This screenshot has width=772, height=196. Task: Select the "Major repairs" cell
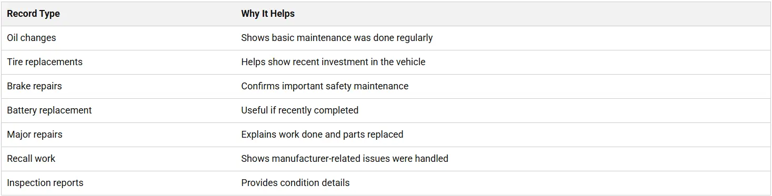pyautogui.click(x=118, y=135)
